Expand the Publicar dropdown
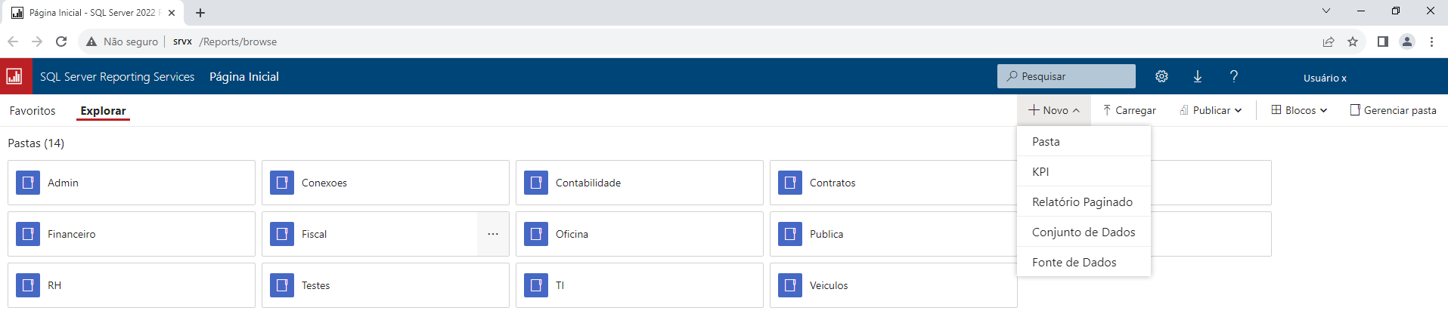The width and height of the screenshot is (1448, 320). pos(1211,110)
